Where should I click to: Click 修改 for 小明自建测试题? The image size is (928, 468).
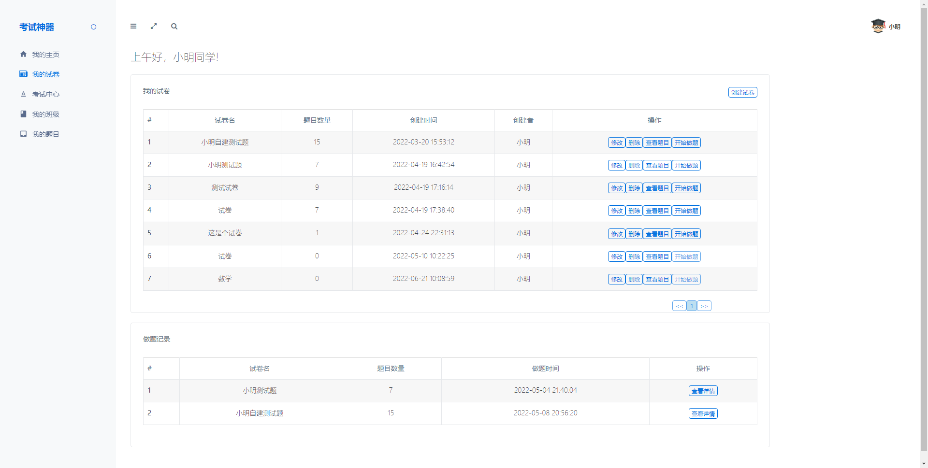(x=616, y=142)
